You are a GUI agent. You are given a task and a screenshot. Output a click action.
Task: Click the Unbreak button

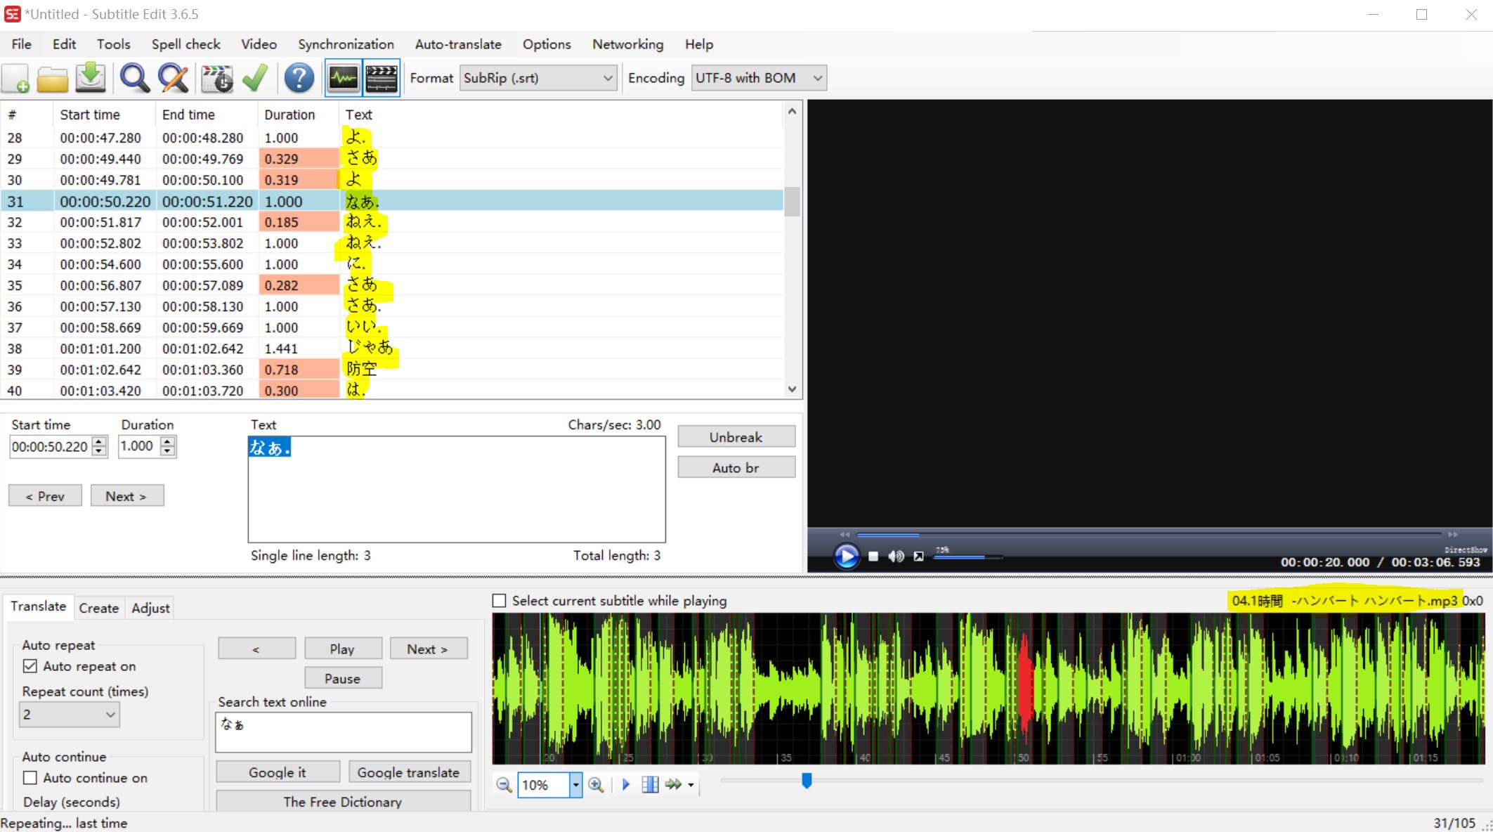click(736, 436)
